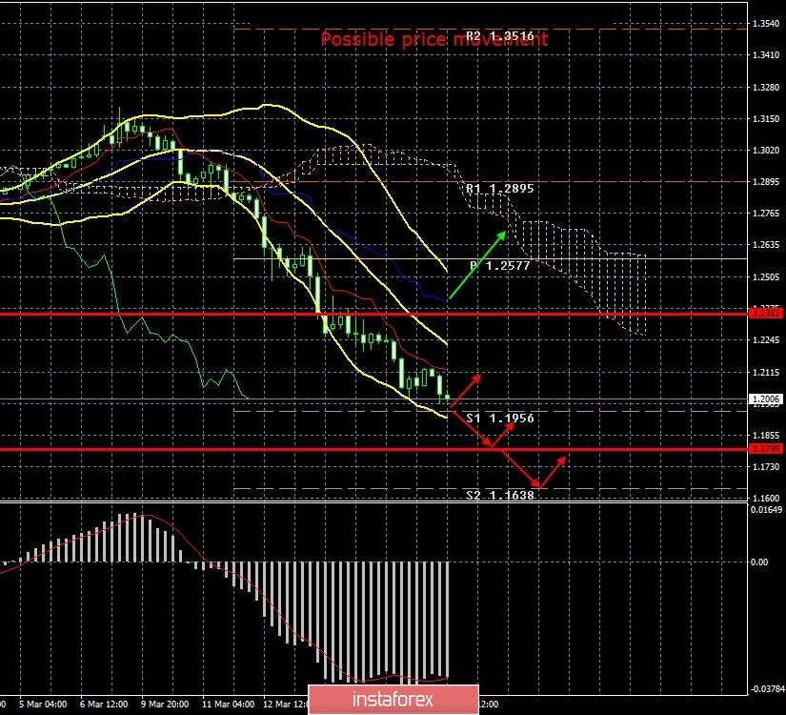Click the R1 1.2895 resistance label
The width and height of the screenshot is (786, 715).
pyautogui.click(x=500, y=189)
